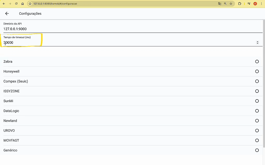Image resolution: width=265 pixels, height=165 pixels.
Task: Bookmark this page with the star icon
Action: (231, 4)
